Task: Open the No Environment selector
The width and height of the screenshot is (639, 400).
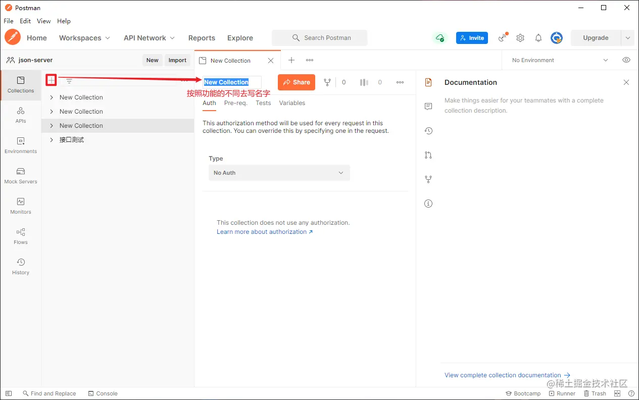Action: click(x=560, y=60)
